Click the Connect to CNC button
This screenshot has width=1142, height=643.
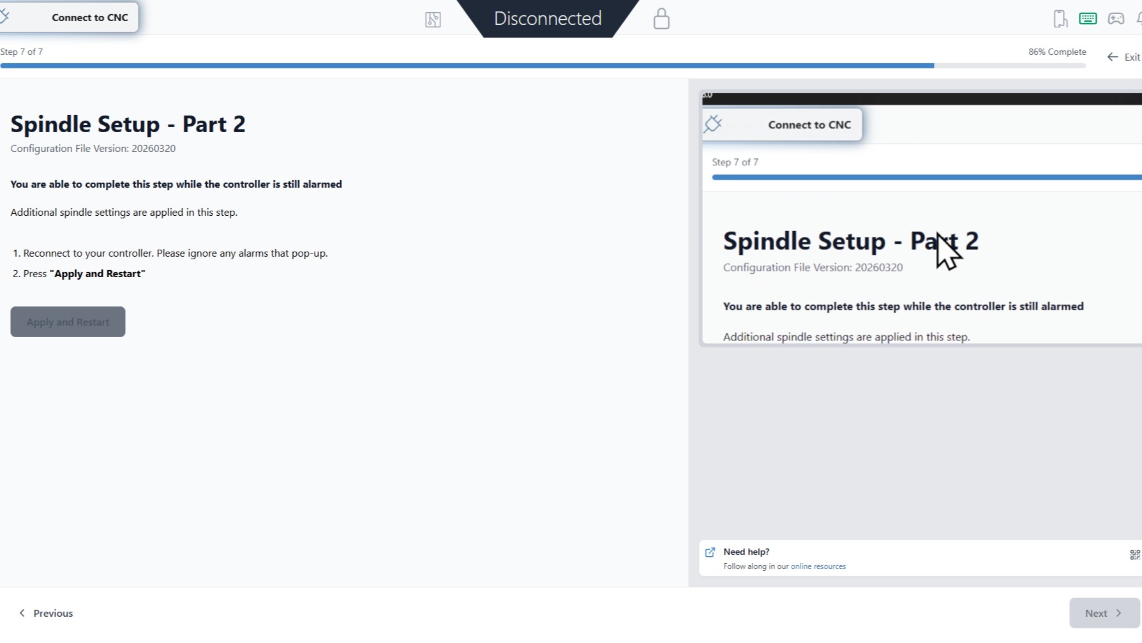69,17
